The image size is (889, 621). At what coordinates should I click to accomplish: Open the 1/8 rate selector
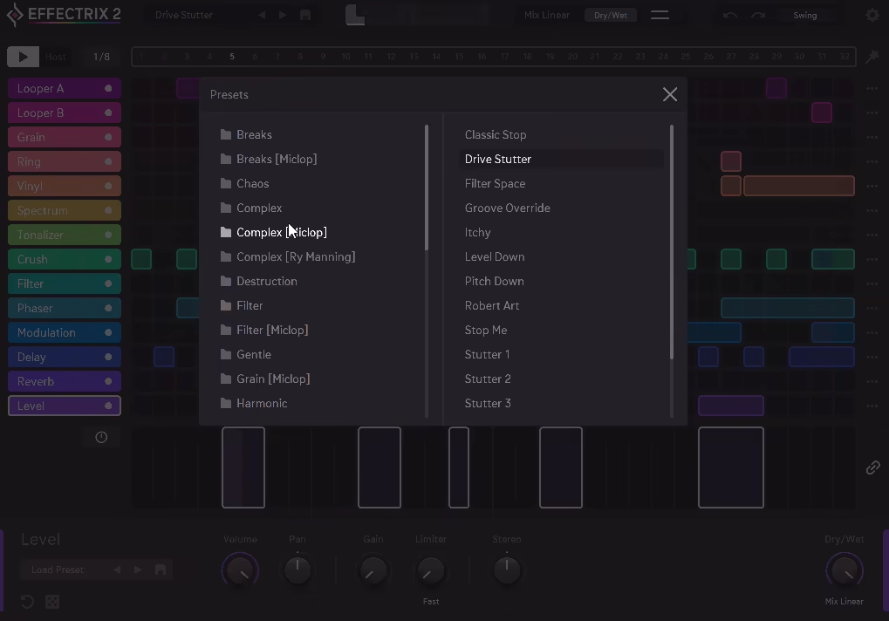pos(103,56)
